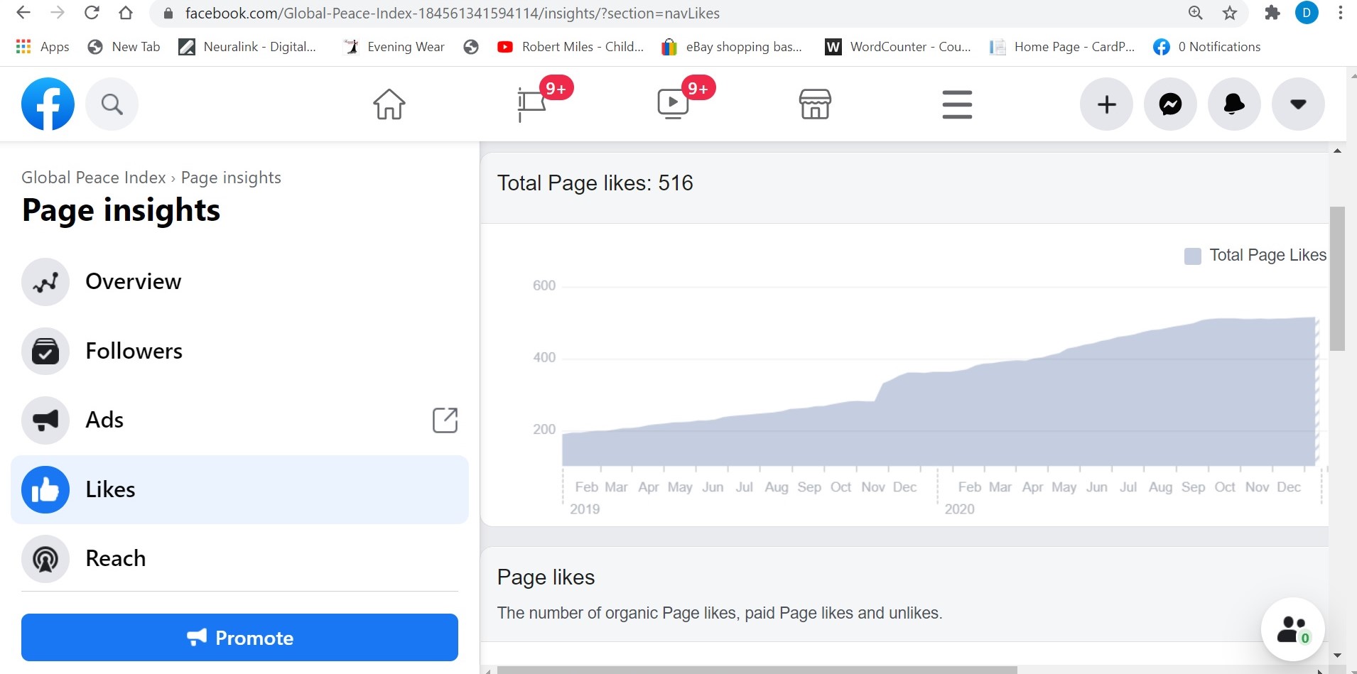Select Followers in Page insights sidebar
This screenshot has width=1357, height=674.
tap(134, 351)
